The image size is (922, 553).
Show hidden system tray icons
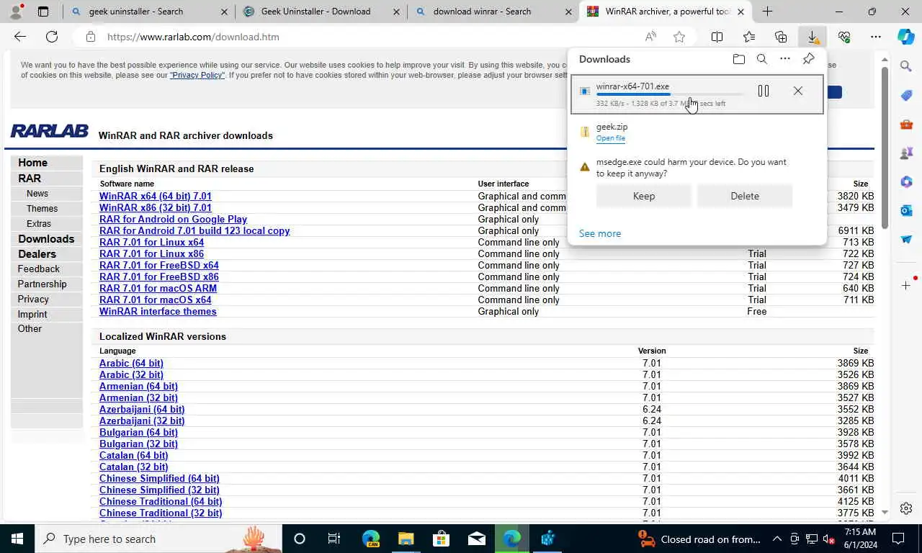[x=777, y=539]
